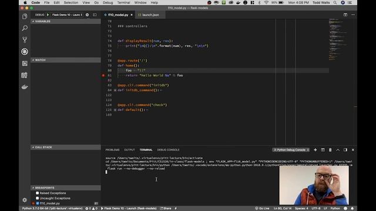The image size is (376, 211).
Task: Select the Debug view icon
Action: (25, 52)
